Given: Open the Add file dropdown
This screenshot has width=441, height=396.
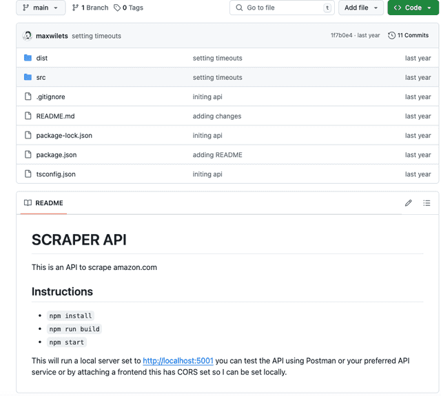Looking at the screenshot, I should 361,8.
